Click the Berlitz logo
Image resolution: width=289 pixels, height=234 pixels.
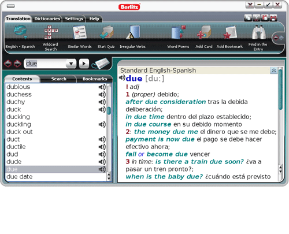(129, 7)
